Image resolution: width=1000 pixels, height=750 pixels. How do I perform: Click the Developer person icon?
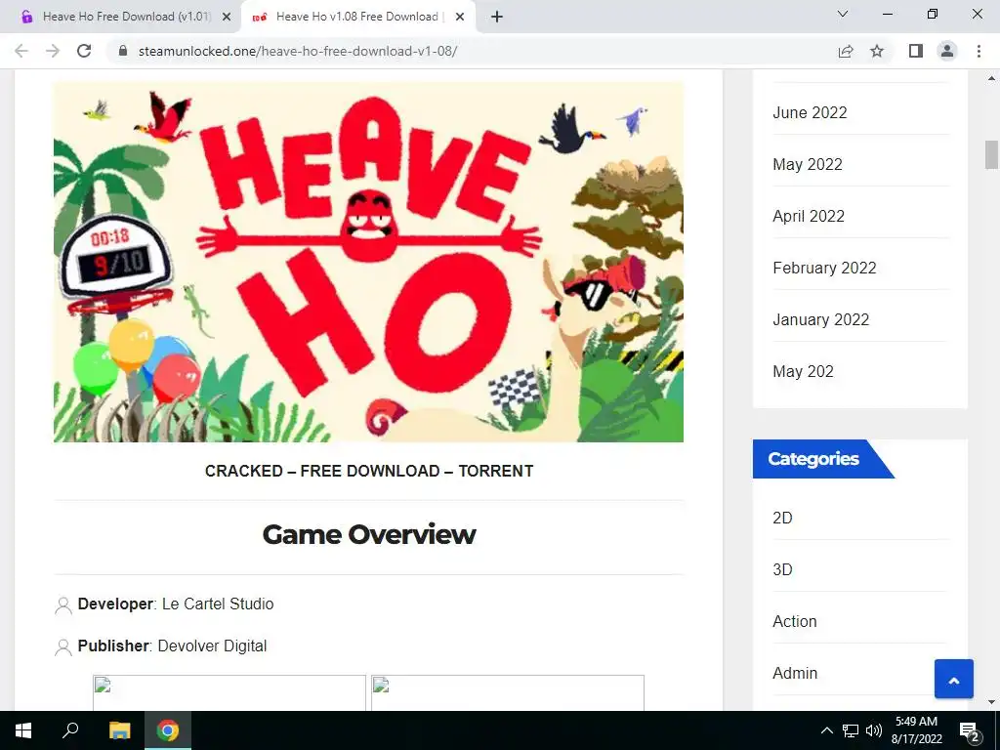(x=63, y=605)
